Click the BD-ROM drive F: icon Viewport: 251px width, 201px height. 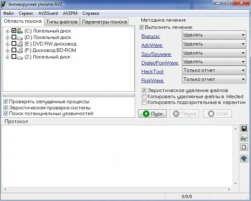click(20, 50)
